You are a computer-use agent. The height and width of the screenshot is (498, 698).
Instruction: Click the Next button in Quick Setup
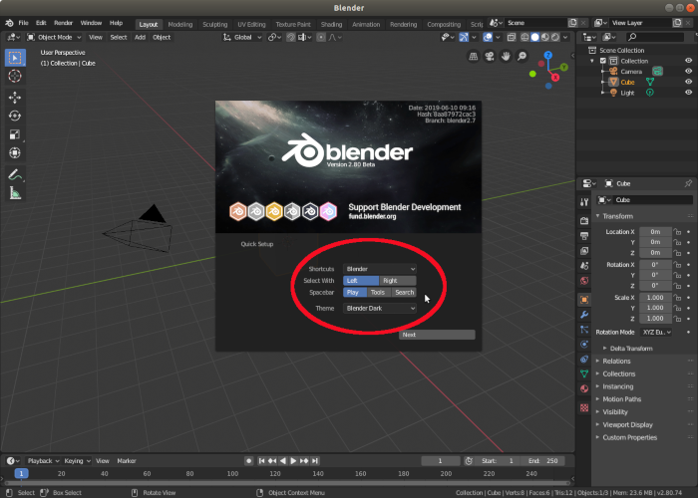coord(437,335)
